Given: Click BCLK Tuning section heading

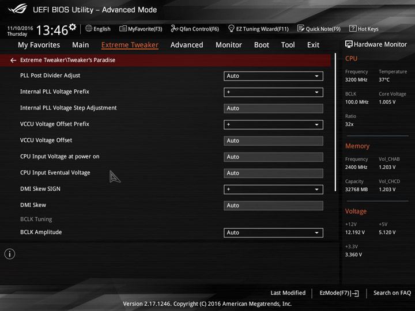Looking at the screenshot, I should 36,219.
